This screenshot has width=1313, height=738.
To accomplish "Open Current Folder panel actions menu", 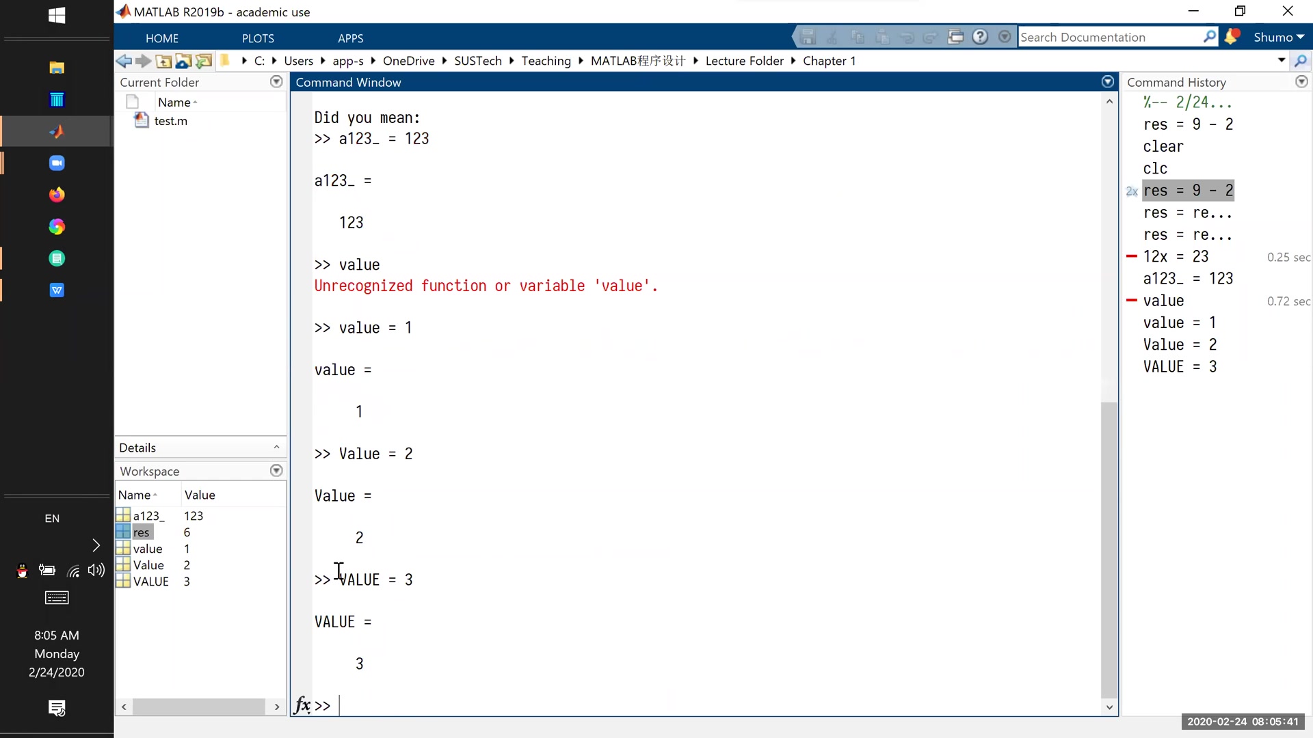I will point(276,82).
